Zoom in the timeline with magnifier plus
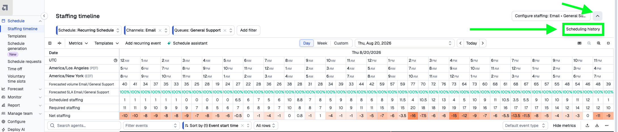The width and height of the screenshot is (618, 132). 598,43
